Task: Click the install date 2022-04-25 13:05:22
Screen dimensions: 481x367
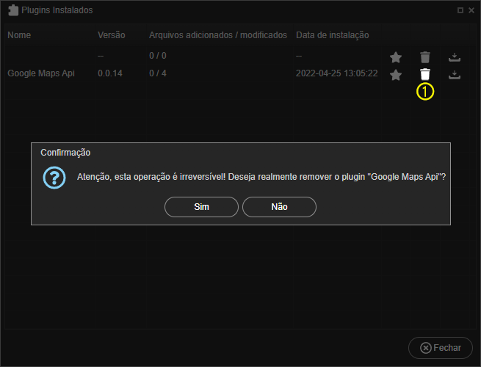Action: point(336,73)
